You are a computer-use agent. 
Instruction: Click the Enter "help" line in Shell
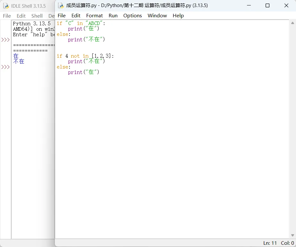34,35
